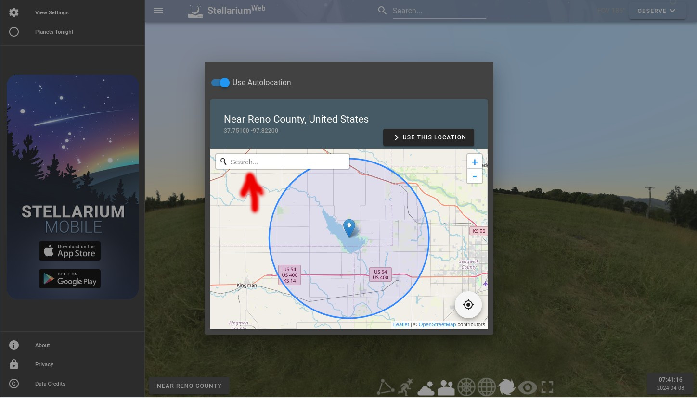This screenshot has width=697, height=398.
Task: Toggle constellation lines display
Action: tap(385, 387)
